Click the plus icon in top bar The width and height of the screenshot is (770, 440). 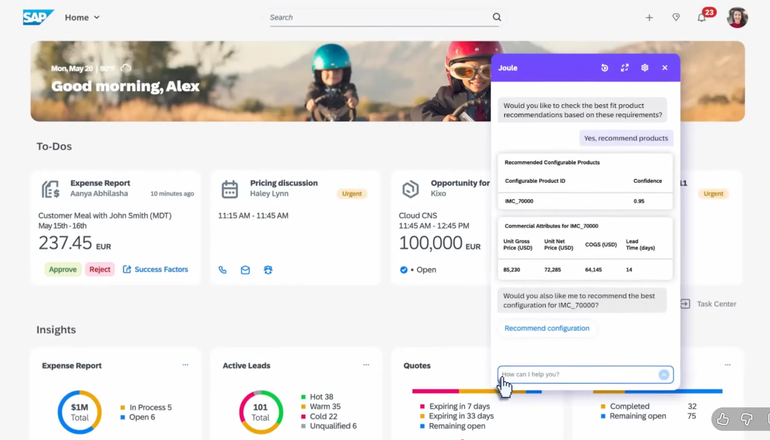tap(649, 17)
